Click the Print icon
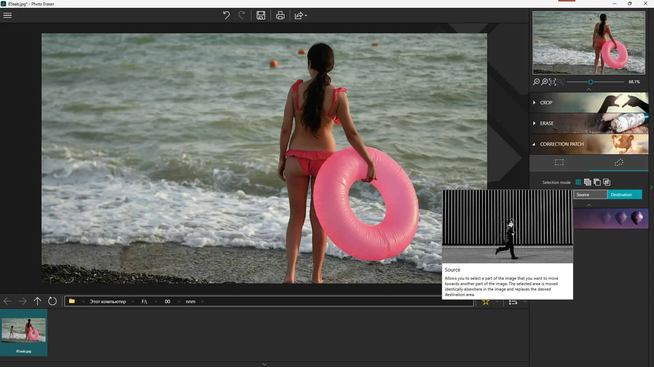Viewport: 654px width, 367px height. (280, 15)
